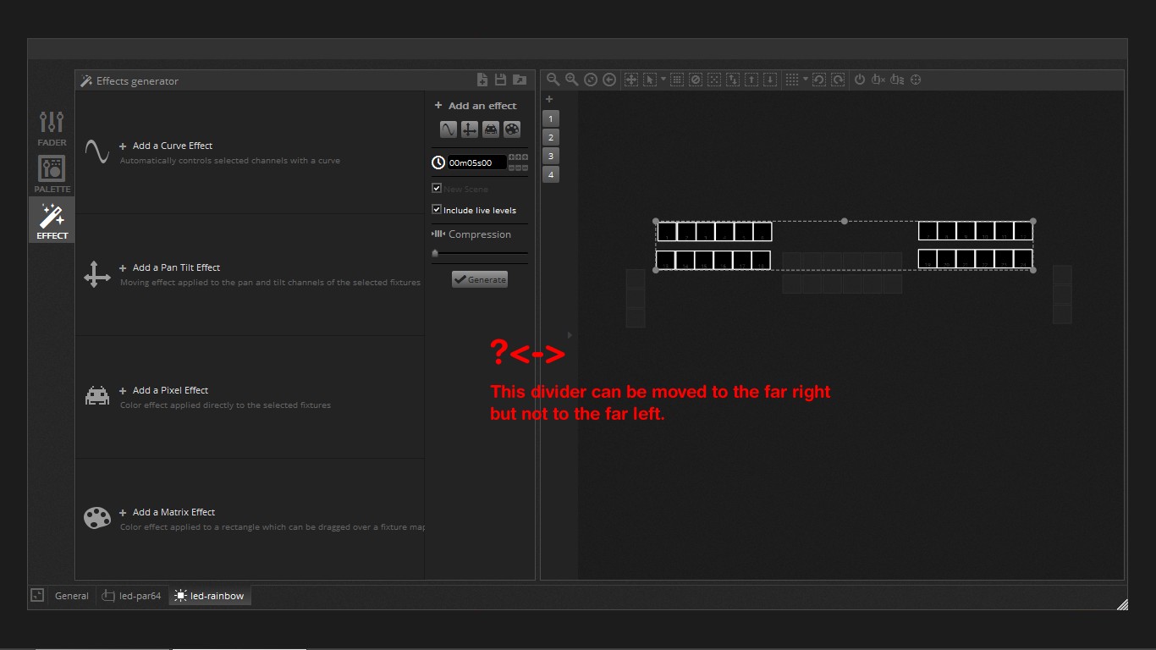Click the zoom out magnifier icon
Image resolution: width=1156 pixels, height=650 pixels.
[553, 79]
